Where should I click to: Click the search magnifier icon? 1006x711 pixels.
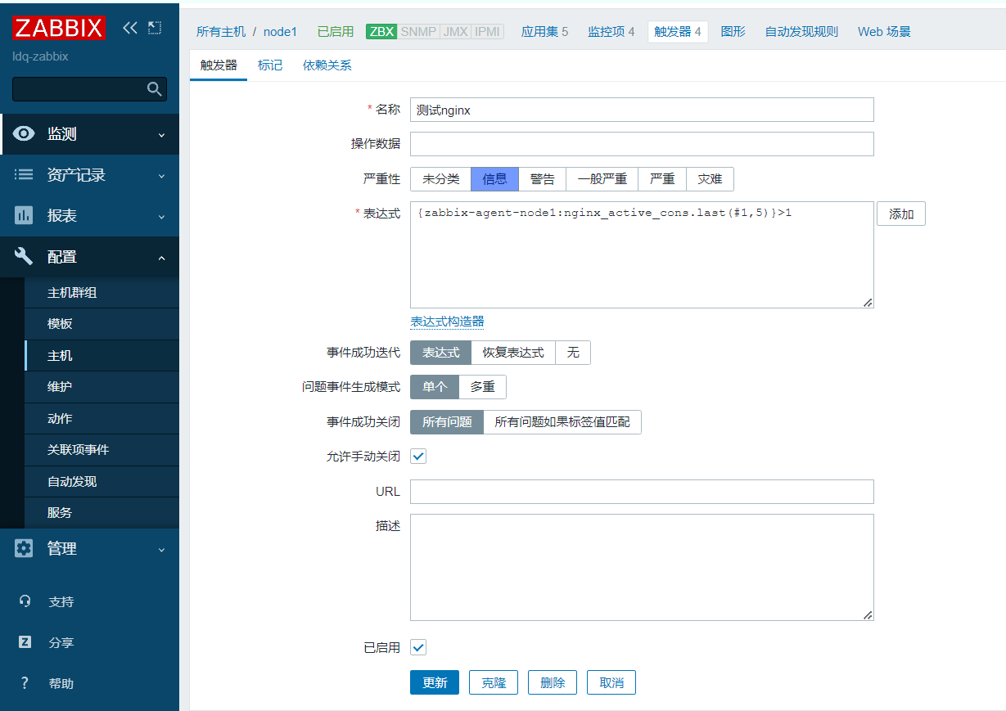pos(154,89)
